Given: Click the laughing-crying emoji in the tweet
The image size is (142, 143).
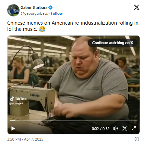Looking at the screenshot, I should (42, 29).
